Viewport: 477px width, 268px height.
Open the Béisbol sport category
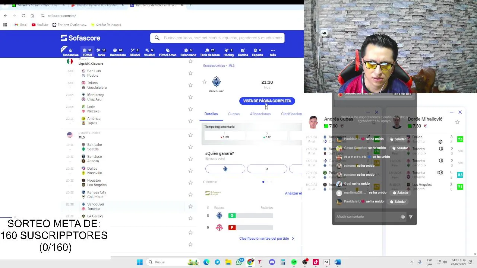(135, 52)
